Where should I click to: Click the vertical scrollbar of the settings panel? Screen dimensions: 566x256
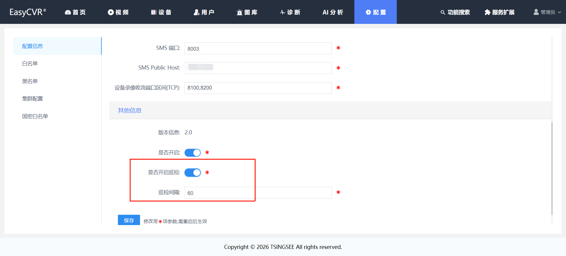[x=552, y=168]
